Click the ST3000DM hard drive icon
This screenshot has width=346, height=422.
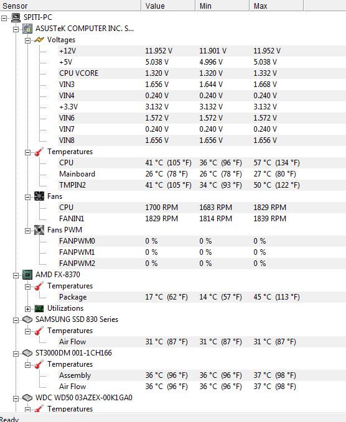coord(27,353)
